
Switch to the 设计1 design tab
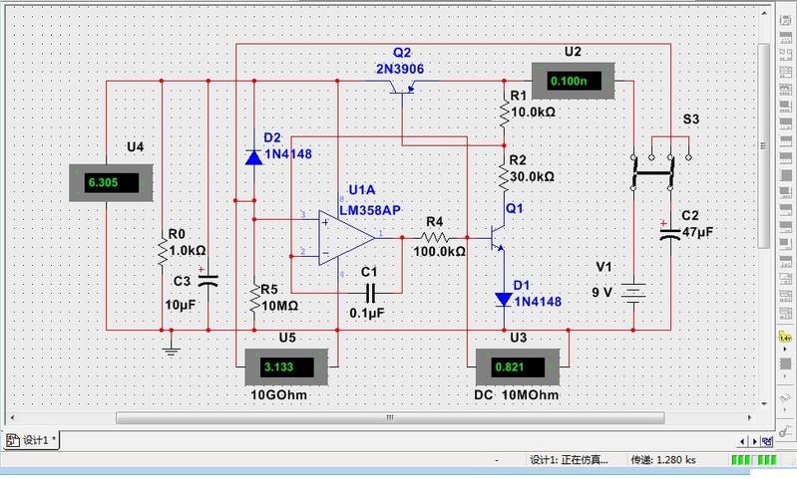[x=34, y=439]
